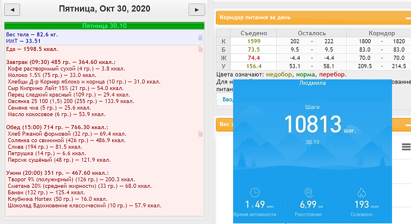Open the Ужин (20:00) meal entry

pyautogui.click(x=58, y=173)
